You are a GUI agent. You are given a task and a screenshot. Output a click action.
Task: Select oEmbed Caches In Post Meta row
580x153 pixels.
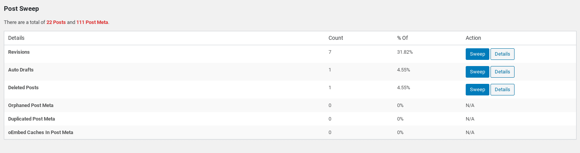click(x=289, y=132)
